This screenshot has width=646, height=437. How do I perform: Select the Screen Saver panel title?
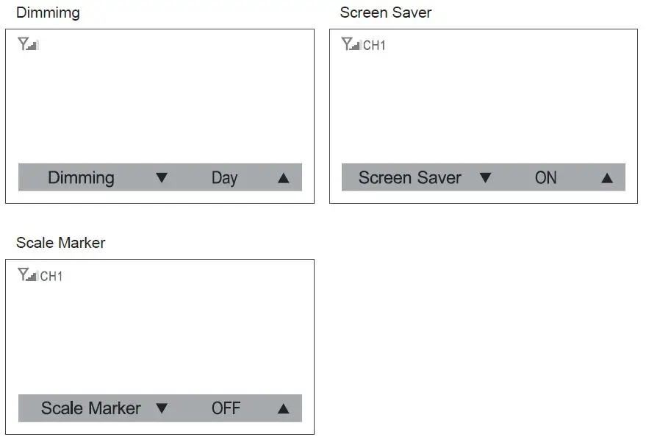click(385, 12)
